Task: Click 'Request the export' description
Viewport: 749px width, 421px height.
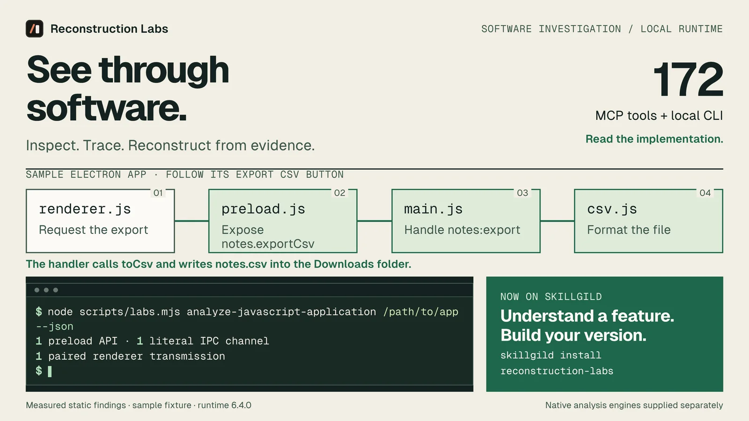Action: (x=94, y=230)
